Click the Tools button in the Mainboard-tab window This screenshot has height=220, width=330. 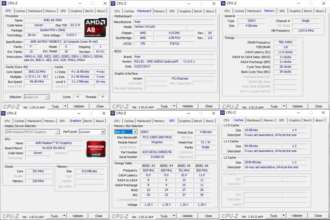[x=164, y=106]
